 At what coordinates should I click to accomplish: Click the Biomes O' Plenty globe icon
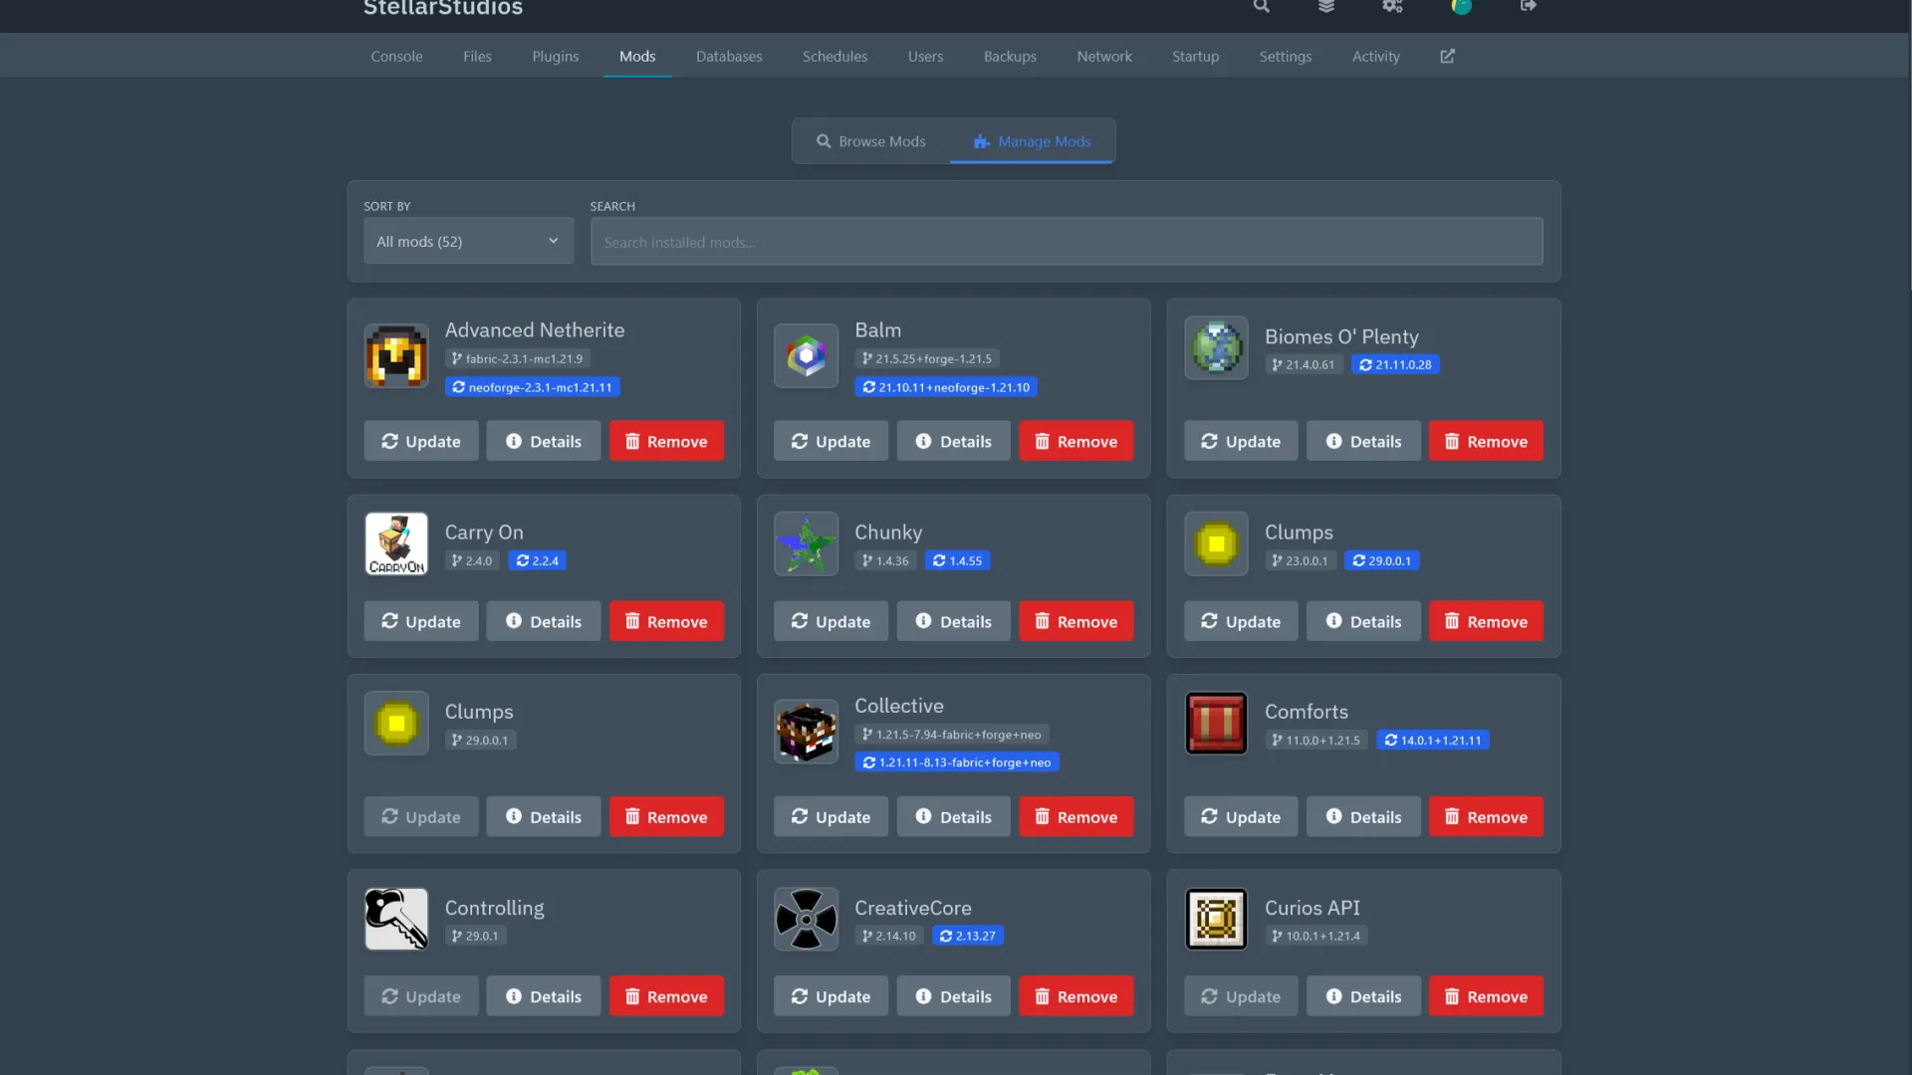pos(1216,348)
